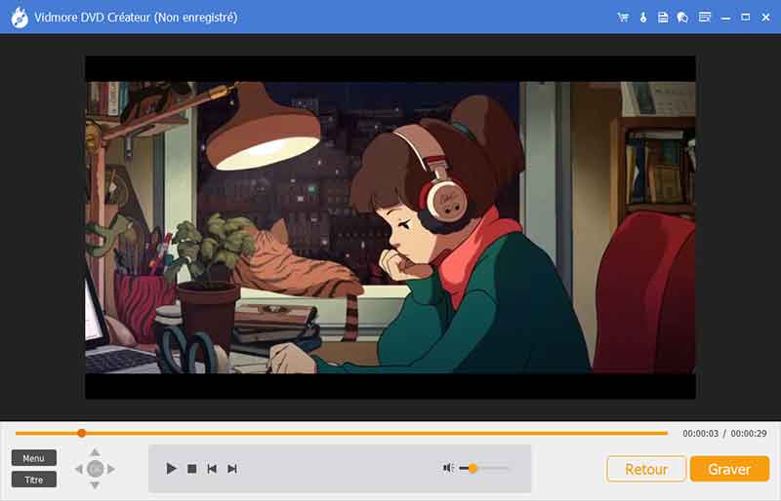
Task: Click Graver to burn the DVD
Action: (729, 469)
